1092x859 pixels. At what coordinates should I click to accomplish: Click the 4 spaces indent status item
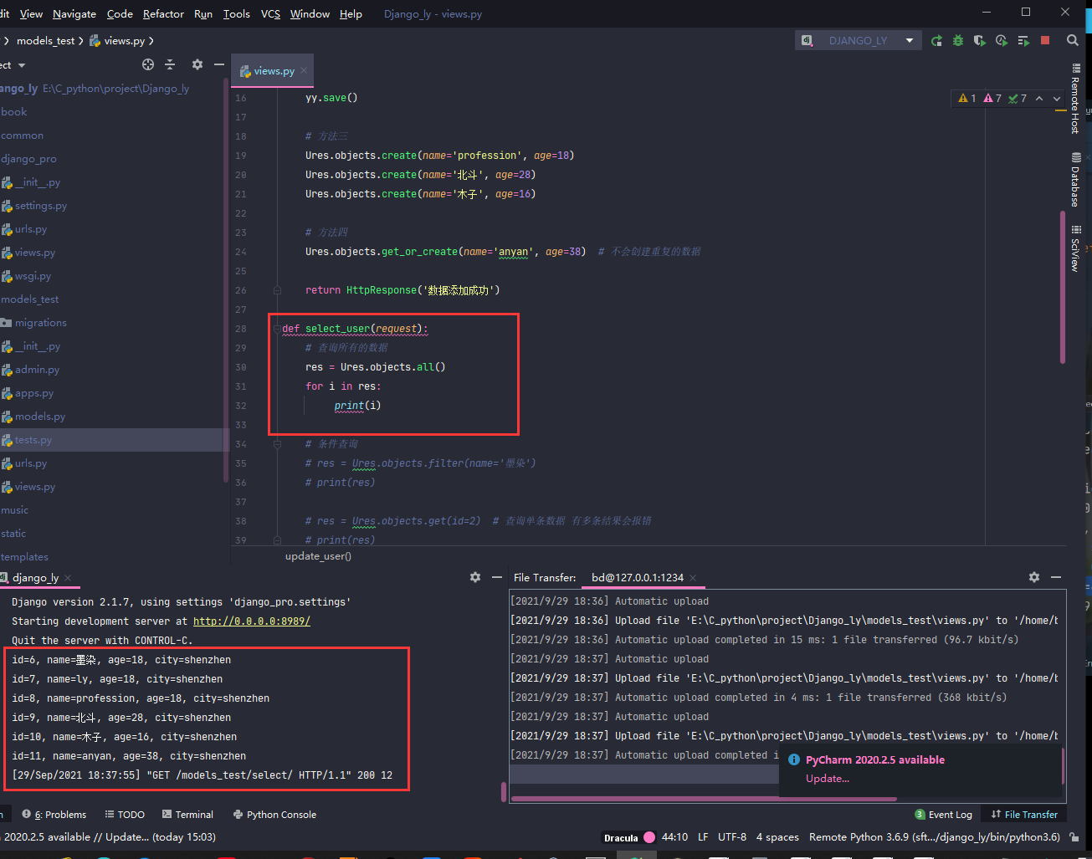tap(777, 837)
